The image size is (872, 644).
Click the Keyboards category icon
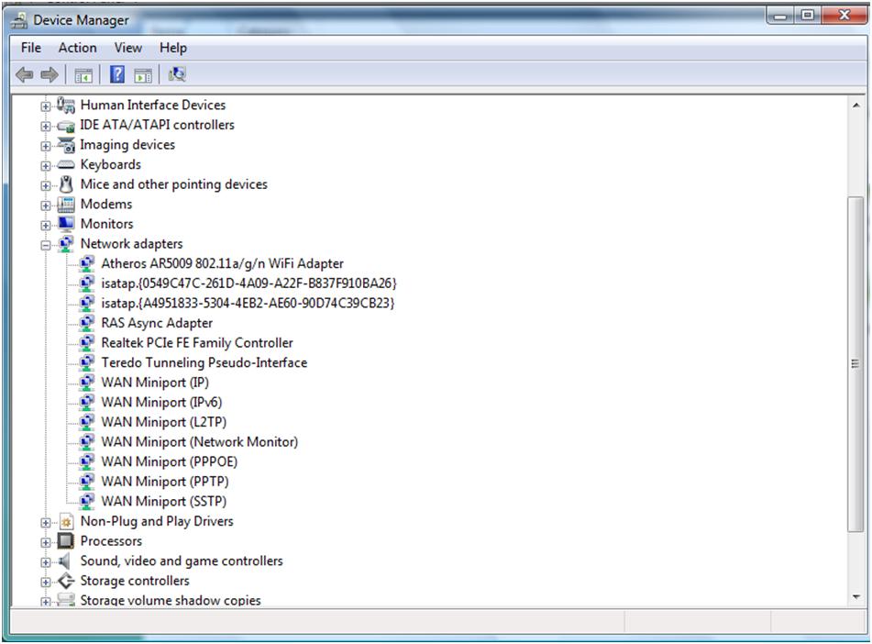tap(66, 165)
